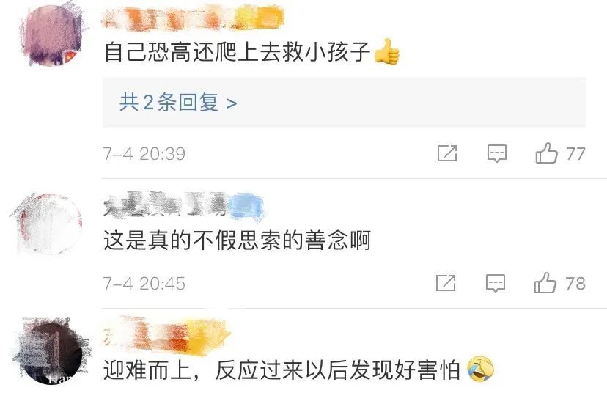
Task: Expand the 共2条回复 replies section
Action: click(x=344, y=103)
